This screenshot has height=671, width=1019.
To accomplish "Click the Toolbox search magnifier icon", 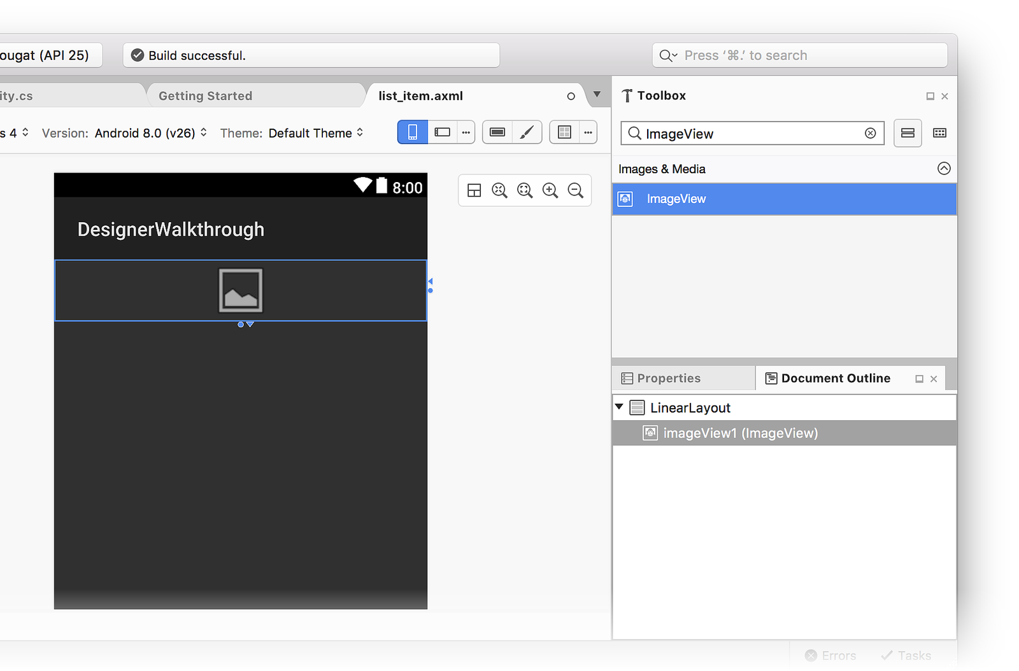I will [x=634, y=133].
